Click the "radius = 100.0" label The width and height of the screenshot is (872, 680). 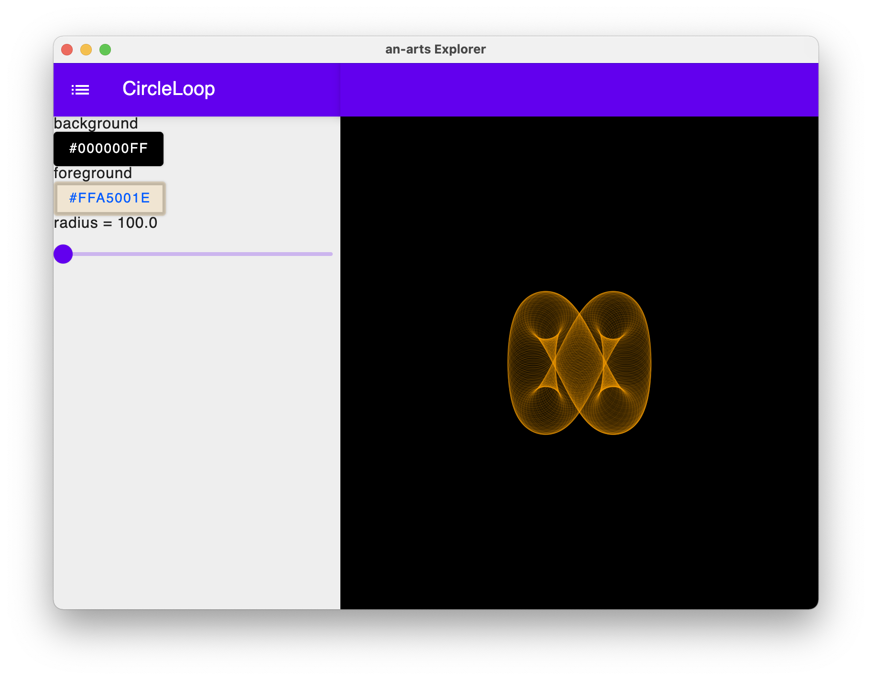[105, 223]
